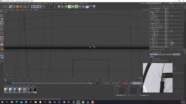
Task: Enable Tolerant Selection checkbox
Action: pyautogui.click(x=167, y=59)
